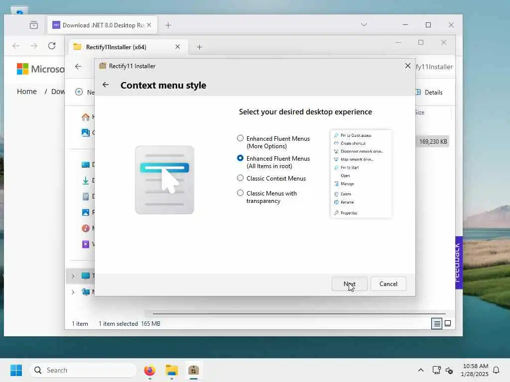
Task: Click the Rectify11 Installer title icon
Action: pyautogui.click(x=103, y=66)
